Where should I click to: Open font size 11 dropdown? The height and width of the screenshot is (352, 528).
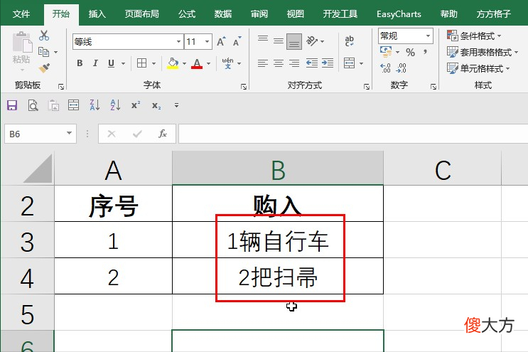[207, 42]
